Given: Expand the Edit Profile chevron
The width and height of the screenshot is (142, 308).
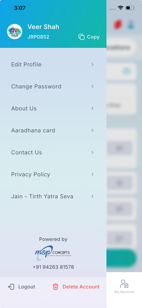Looking at the screenshot, I should point(93,64).
